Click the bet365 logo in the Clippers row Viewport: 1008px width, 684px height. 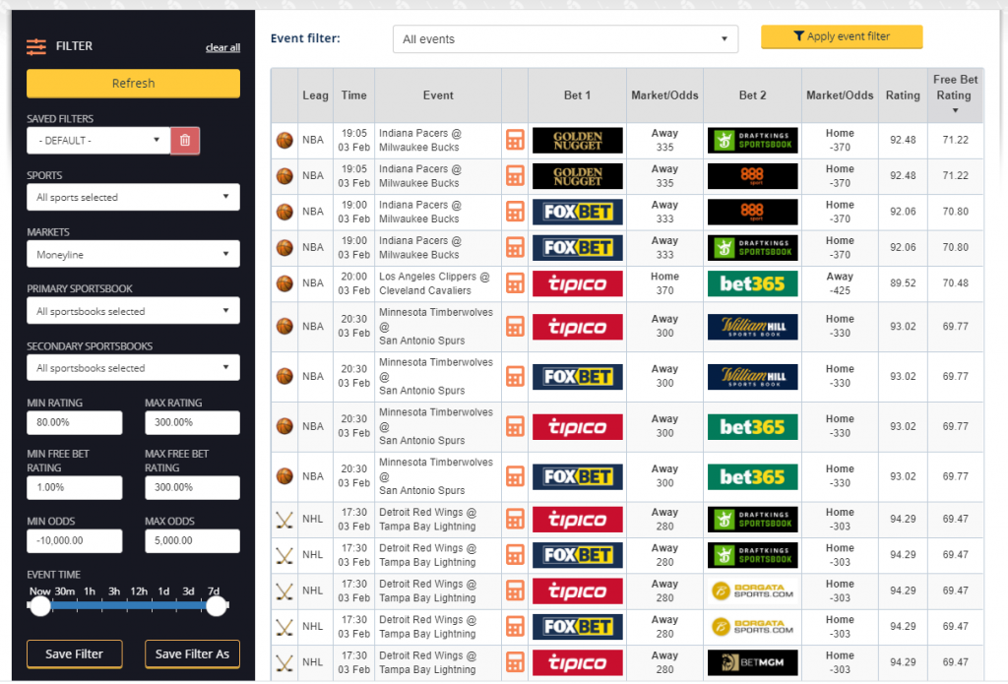coord(752,283)
